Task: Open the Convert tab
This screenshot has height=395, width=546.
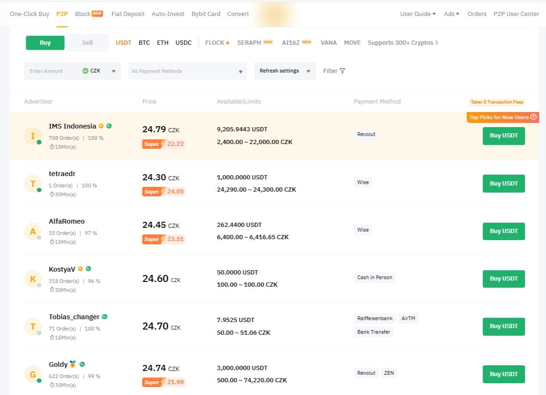Action: [238, 14]
